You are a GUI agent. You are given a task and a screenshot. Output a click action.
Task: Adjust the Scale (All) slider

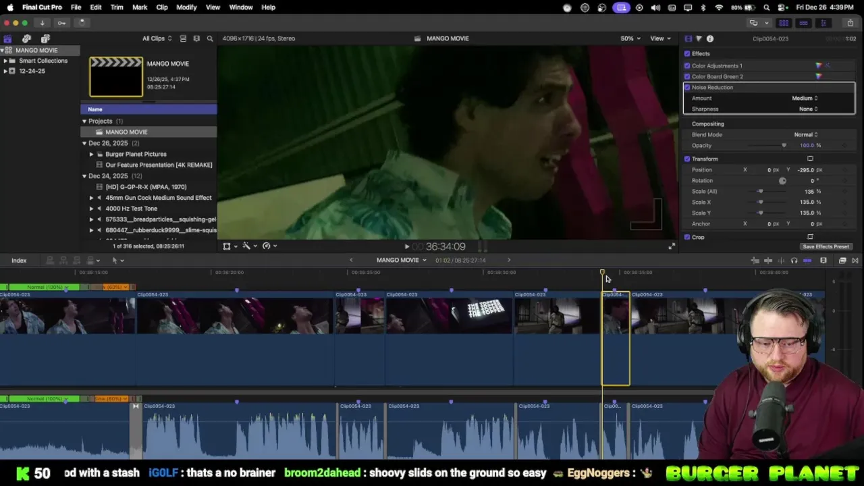[760, 191]
